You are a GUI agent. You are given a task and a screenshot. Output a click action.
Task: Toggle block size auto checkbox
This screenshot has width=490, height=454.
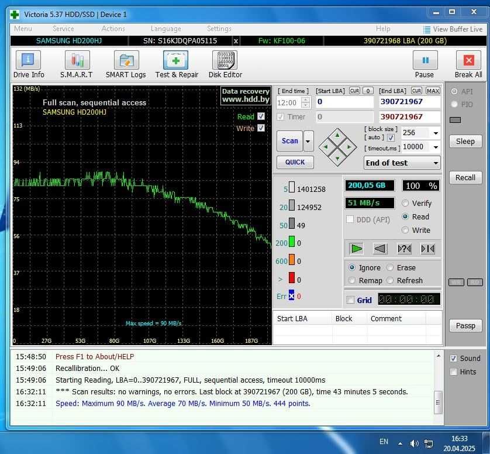point(391,137)
